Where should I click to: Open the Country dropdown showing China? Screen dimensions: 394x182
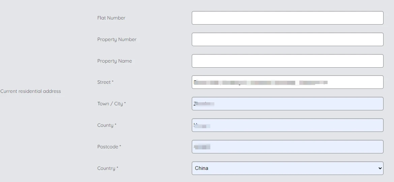[x=287, y=168]
